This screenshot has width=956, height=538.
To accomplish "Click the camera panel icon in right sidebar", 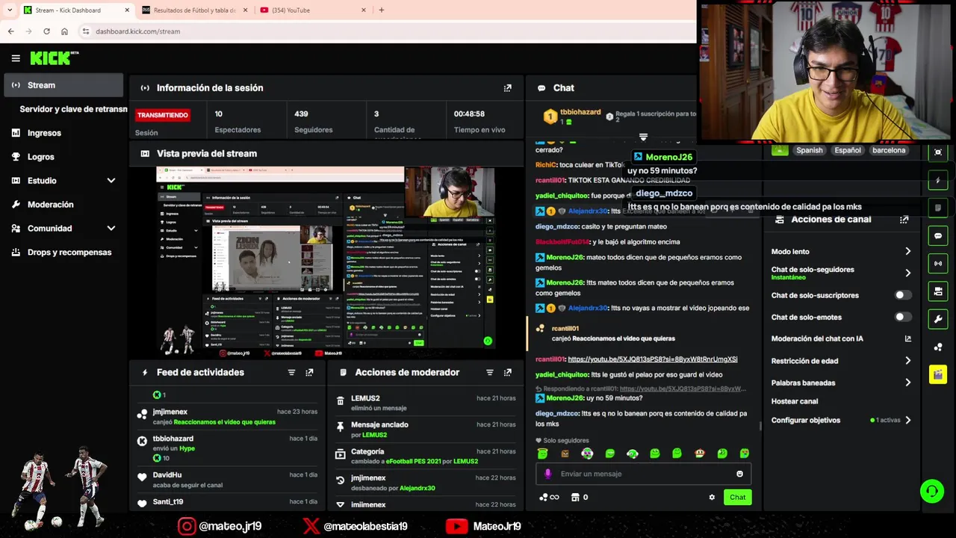I will 938,291.
